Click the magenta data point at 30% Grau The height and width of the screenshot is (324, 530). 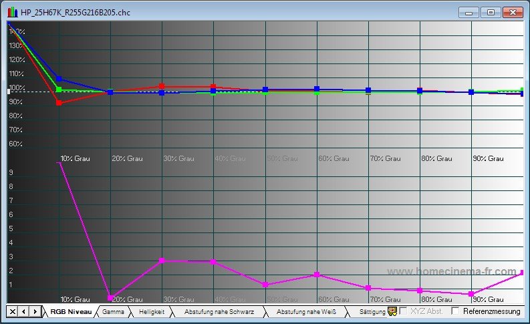162,261
